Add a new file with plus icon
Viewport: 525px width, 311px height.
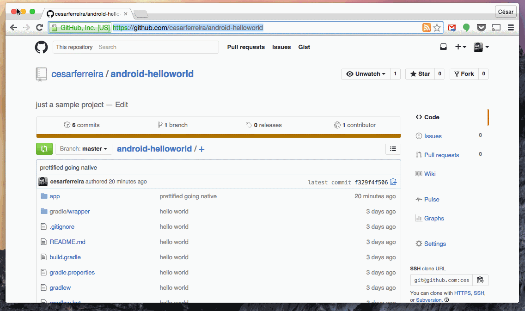pyautogui.click(x=201, y=149)
